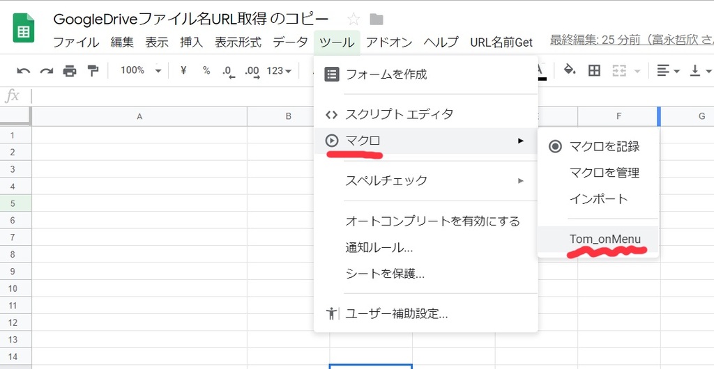Viewport: 714px width, 369px height.
Task: Open the Google Sheets home icon
Action: pyautogui.click(x=24, y=28)
